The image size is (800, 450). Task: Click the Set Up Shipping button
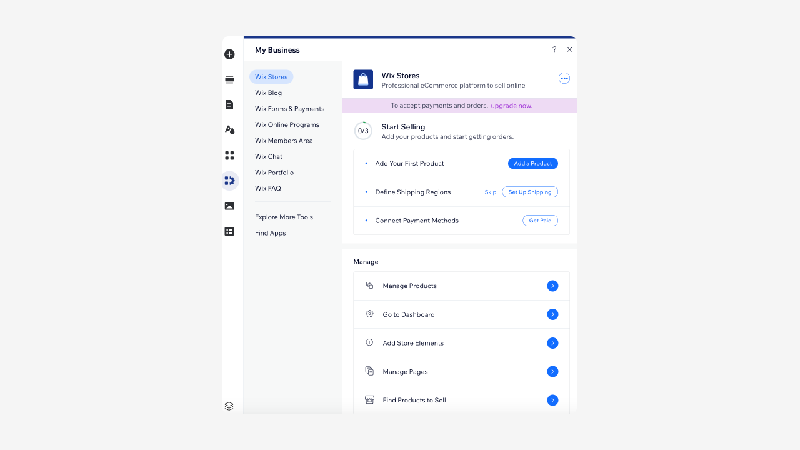[x=530, y=192]
